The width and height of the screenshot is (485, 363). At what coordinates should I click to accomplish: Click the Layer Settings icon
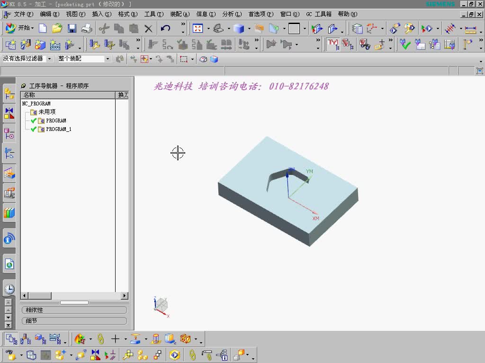click(x=357, y=29)
